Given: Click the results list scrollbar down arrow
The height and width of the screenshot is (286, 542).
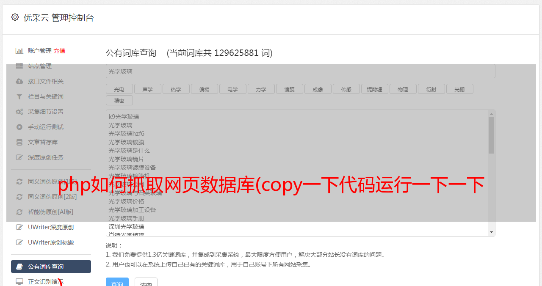Looking at the screenshot, I should pyautogui.click(x=491, y=232).
